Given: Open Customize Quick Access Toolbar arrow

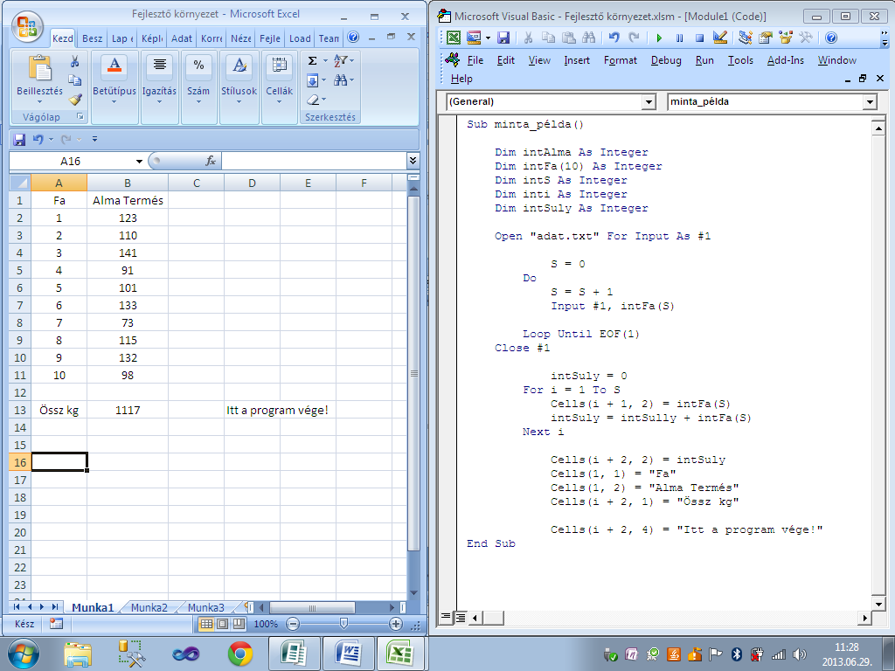Looking at the screenshot, I should pyautogui.click(x=94, y=139).
